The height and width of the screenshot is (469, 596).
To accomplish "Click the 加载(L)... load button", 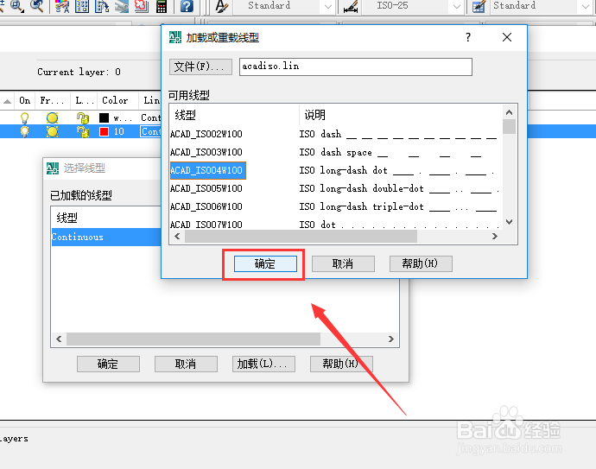I will point(263,364).
